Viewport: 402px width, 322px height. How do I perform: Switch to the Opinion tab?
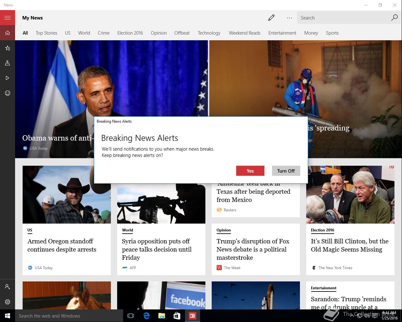click(159, 33)
